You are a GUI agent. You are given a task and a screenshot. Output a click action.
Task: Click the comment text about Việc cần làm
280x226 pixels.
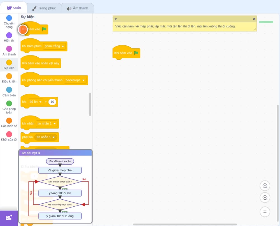[x=175, y=26]
